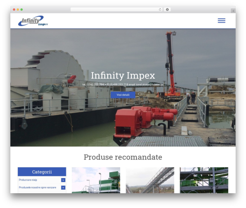Image resolution: width=246 pixels, height=208 pixels.
Task: Open the Prelucrare nisip link
Action: click(28, 180)
